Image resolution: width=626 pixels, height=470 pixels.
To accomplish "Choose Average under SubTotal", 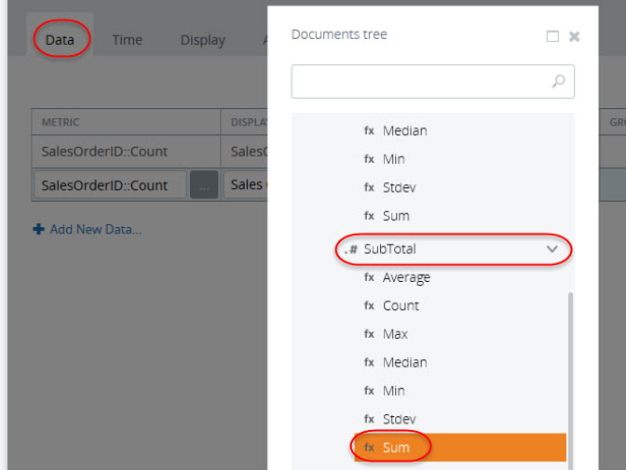I will 406,277.
